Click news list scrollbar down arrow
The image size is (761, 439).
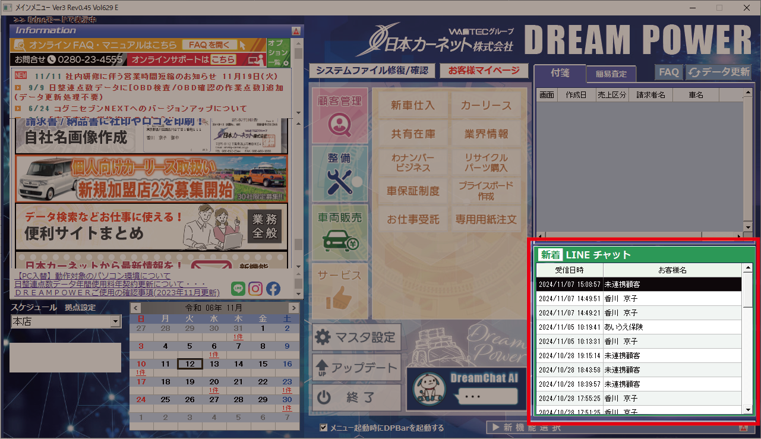click(299, 113)
